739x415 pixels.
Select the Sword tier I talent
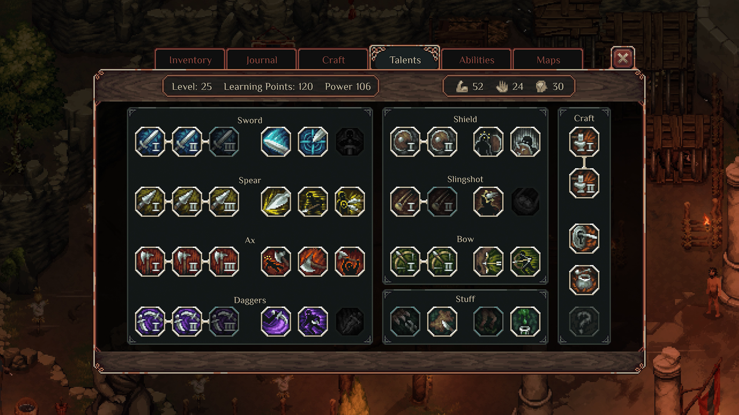click(150, 142)
